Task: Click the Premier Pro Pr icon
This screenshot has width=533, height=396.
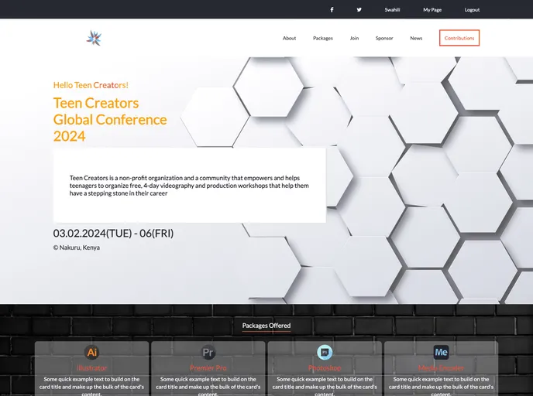Action: click(x=208, y=352)
